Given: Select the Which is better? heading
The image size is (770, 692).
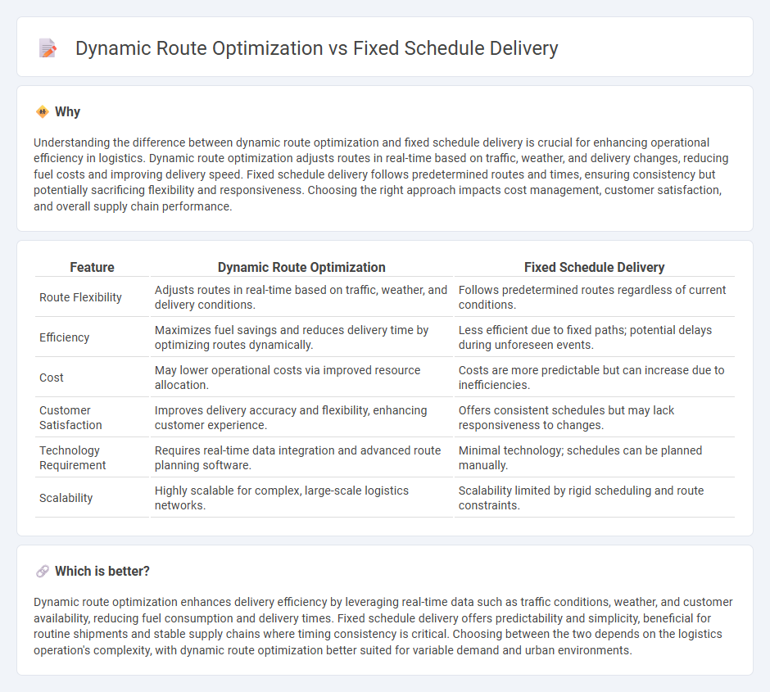Looking at the screenshot, I should [102, 572].
